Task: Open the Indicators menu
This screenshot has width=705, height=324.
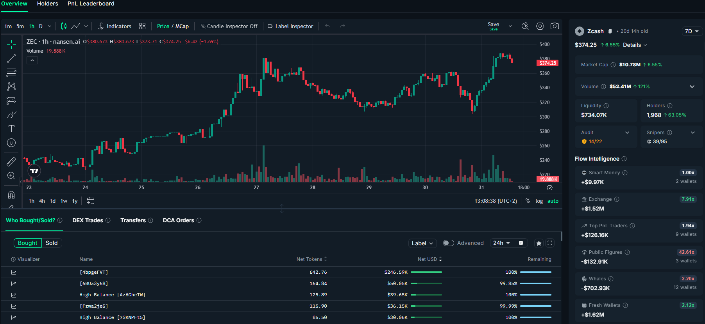Action: tap(115, 26)
